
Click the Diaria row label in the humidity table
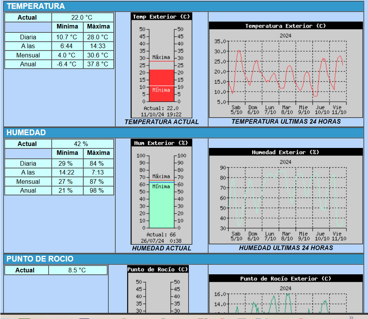pyautogui.click(x=28, y=163)
